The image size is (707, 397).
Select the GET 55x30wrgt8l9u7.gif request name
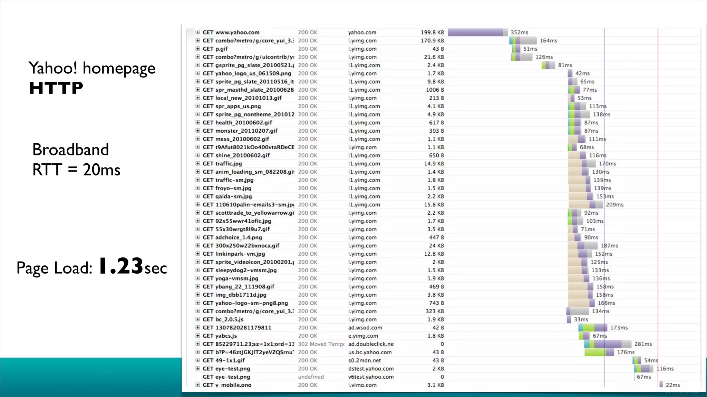point(236,229)
